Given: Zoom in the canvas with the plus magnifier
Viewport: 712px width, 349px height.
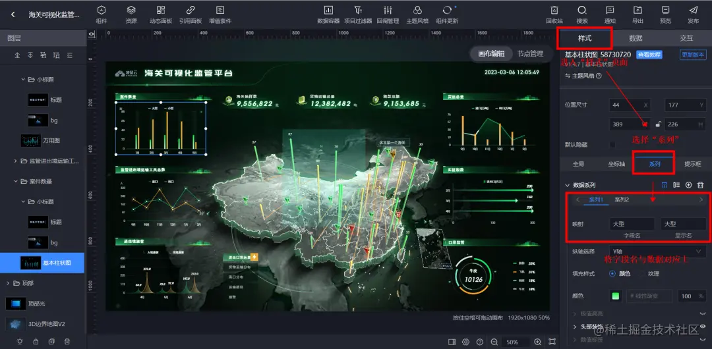Looking at the screenshot, I should (538, 342).
